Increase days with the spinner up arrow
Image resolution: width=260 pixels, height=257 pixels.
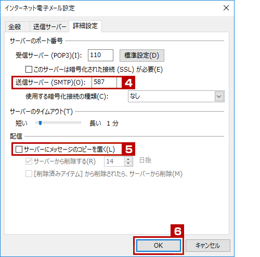(128, 159)
